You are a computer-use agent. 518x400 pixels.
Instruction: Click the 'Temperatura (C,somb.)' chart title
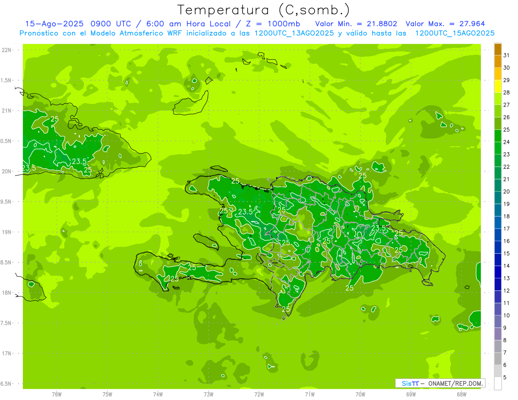[x=263, y=10]
